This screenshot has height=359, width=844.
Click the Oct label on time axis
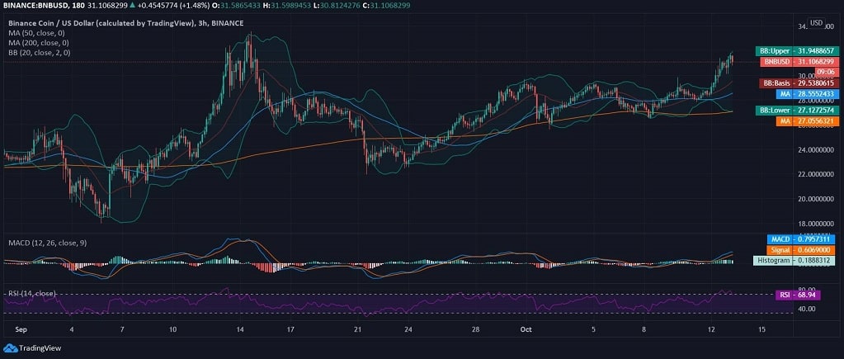526,328
